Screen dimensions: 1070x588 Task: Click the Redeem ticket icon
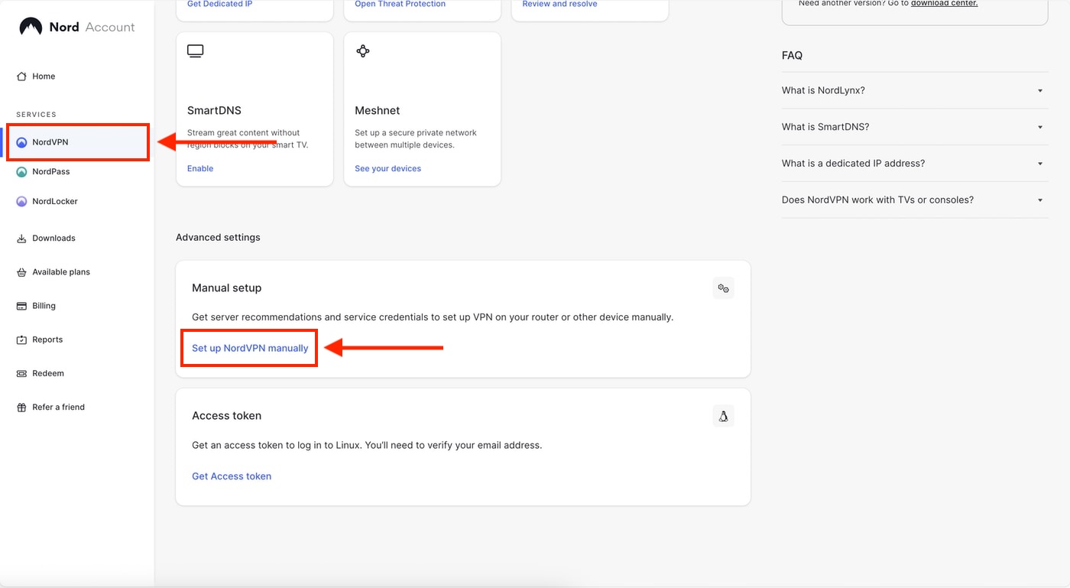pyautogui.click(x=21, y=373)
